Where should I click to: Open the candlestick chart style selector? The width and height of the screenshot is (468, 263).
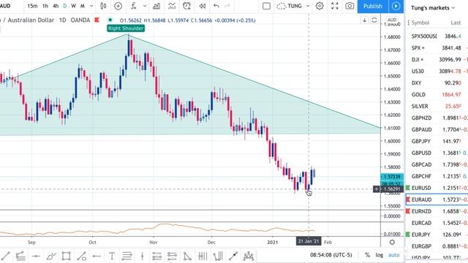(x=103, y=6)
